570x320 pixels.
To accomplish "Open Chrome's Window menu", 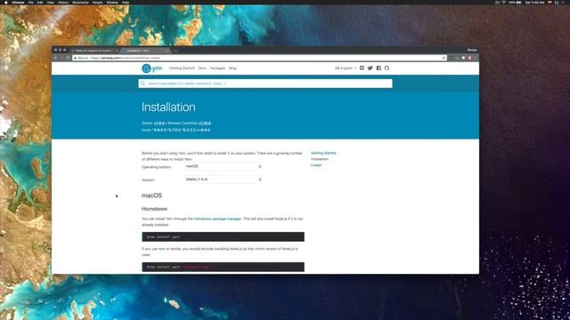I will pyautogui.click(x=112, y=2).
